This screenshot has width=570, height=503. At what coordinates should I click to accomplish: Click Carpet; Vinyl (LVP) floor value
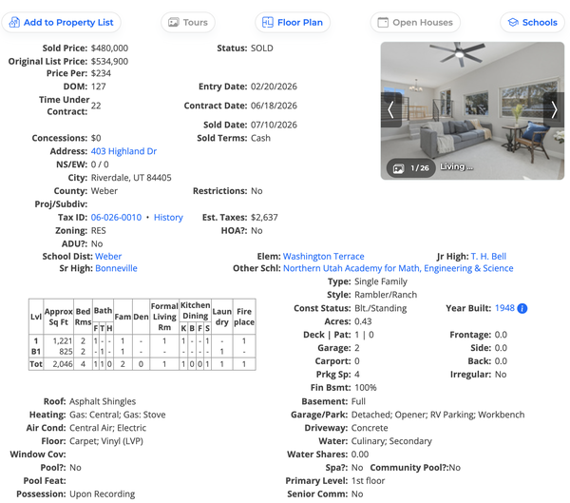[106, 441]
